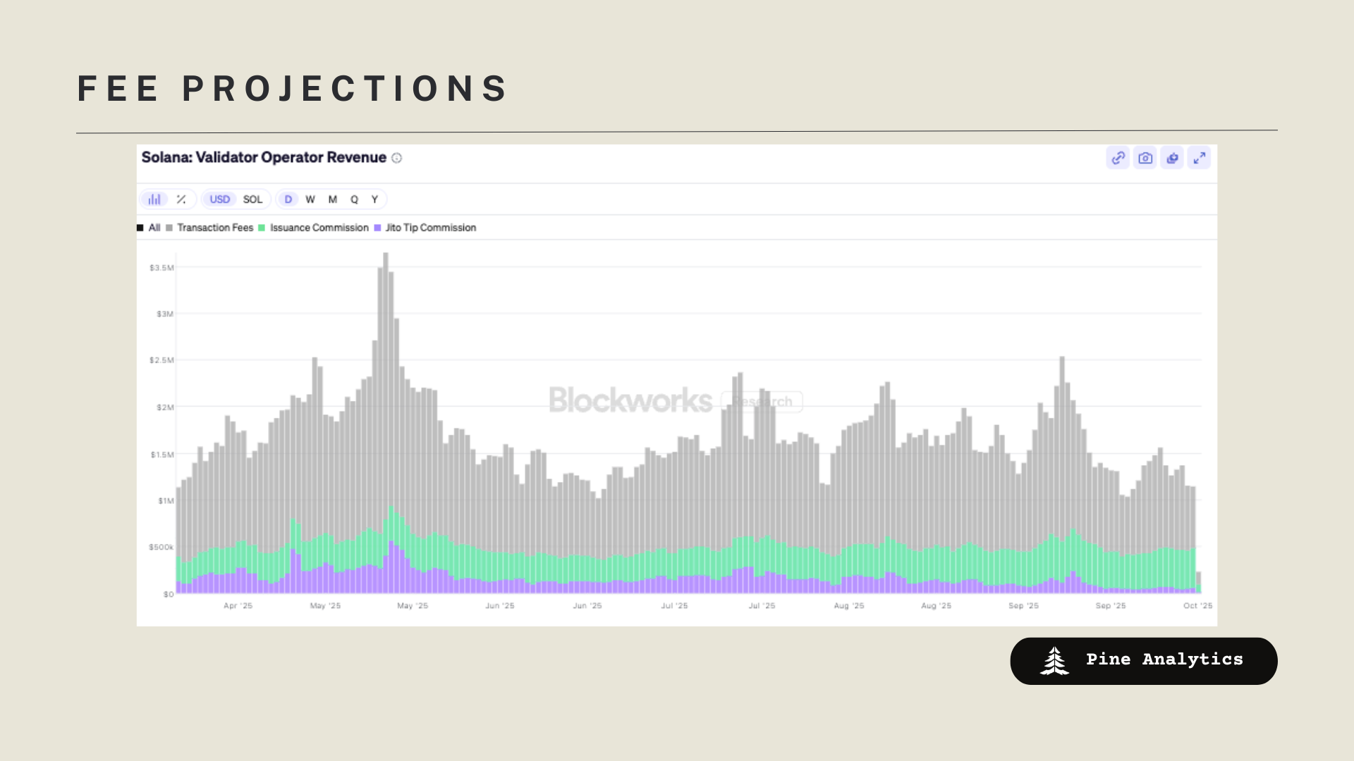Toggle Transaction Fees legend entry
The width and height of the screenshot is (1354, 761).
[x=214, y=228]
